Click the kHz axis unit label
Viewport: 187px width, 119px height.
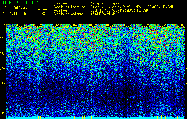3,24
